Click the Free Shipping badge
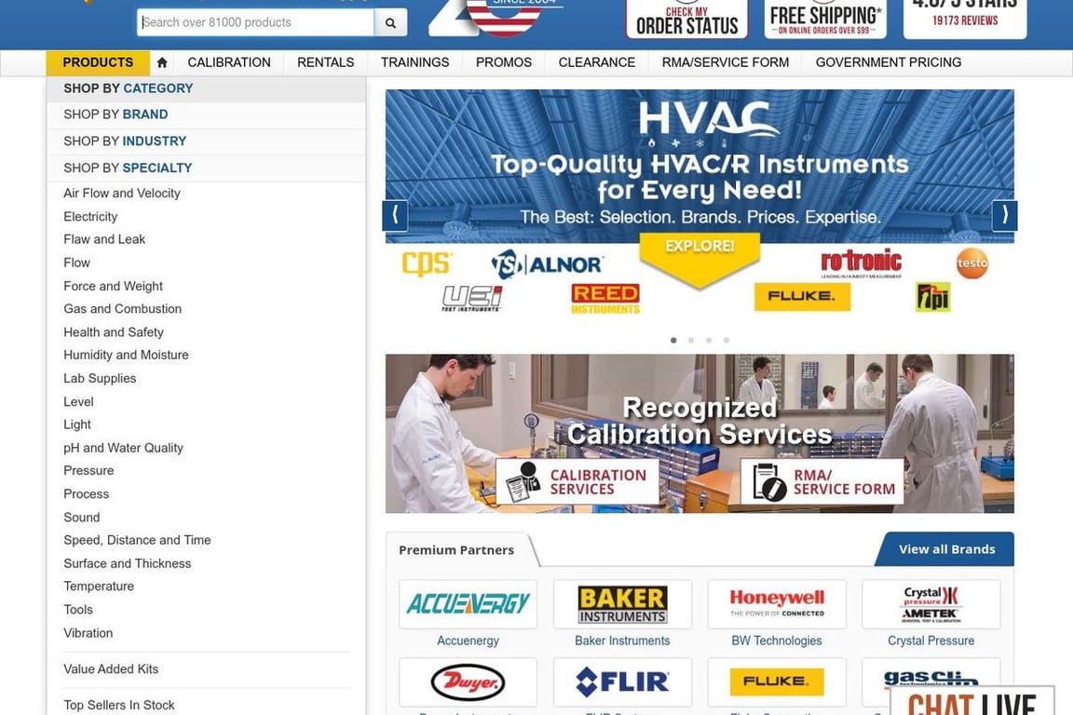Viewport: 1073px width, 715px height. click(825, 20)
